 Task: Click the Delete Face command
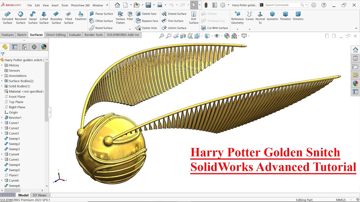[x=146, y=14]
